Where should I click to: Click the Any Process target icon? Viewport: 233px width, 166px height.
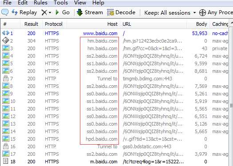(202, 12)
